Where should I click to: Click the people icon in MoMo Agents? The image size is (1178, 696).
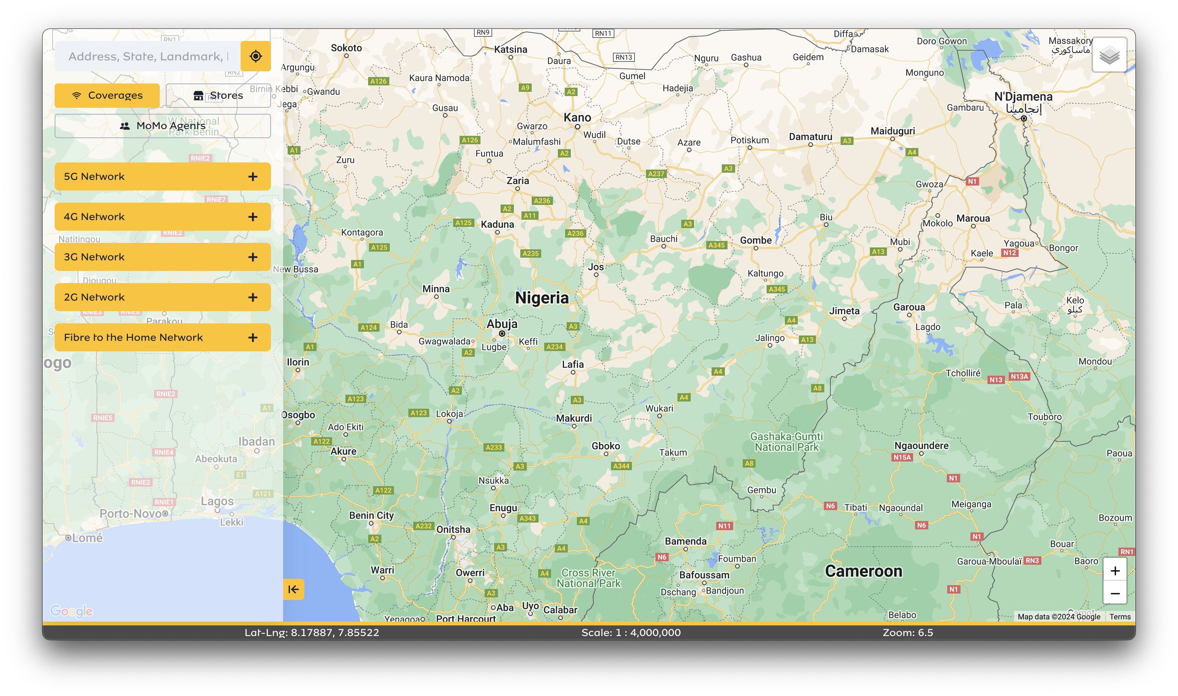pos(125,126)
